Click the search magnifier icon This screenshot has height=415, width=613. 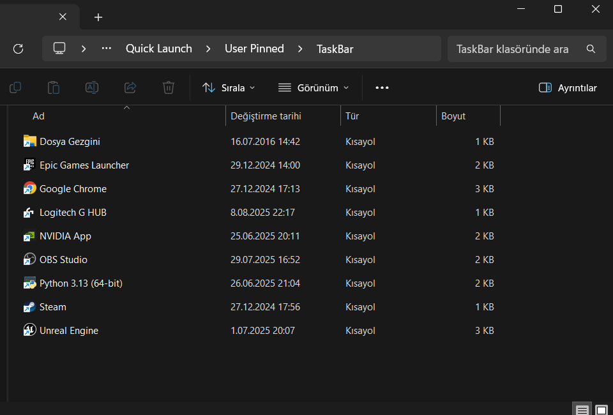click(591, 49)
